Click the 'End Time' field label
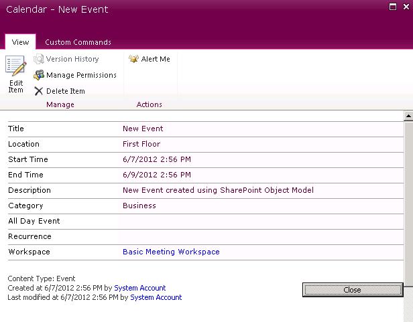The width and height of the screenshot is (413, 322). point(25,175)
